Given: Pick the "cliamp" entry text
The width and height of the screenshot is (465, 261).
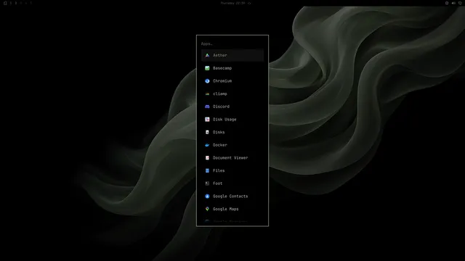Looking at the screenshot, I should (x=219, y=94).
